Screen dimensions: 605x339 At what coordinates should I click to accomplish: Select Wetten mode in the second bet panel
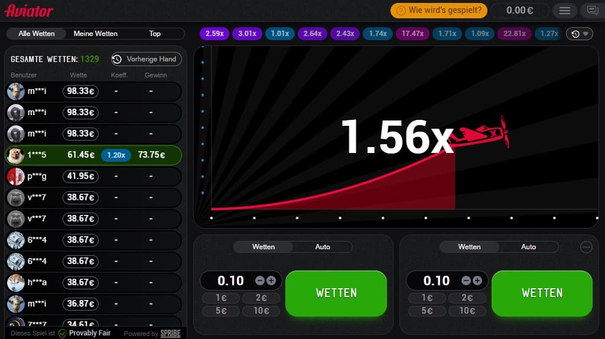(x=470, y=247)
